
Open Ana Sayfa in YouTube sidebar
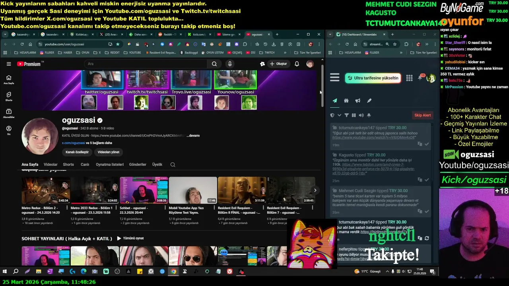9,80
